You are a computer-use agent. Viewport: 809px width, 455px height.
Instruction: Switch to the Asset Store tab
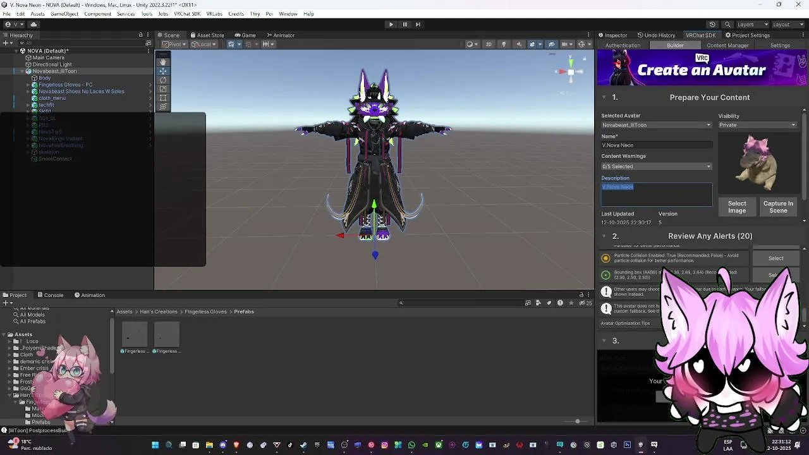[x=207, y=35]
